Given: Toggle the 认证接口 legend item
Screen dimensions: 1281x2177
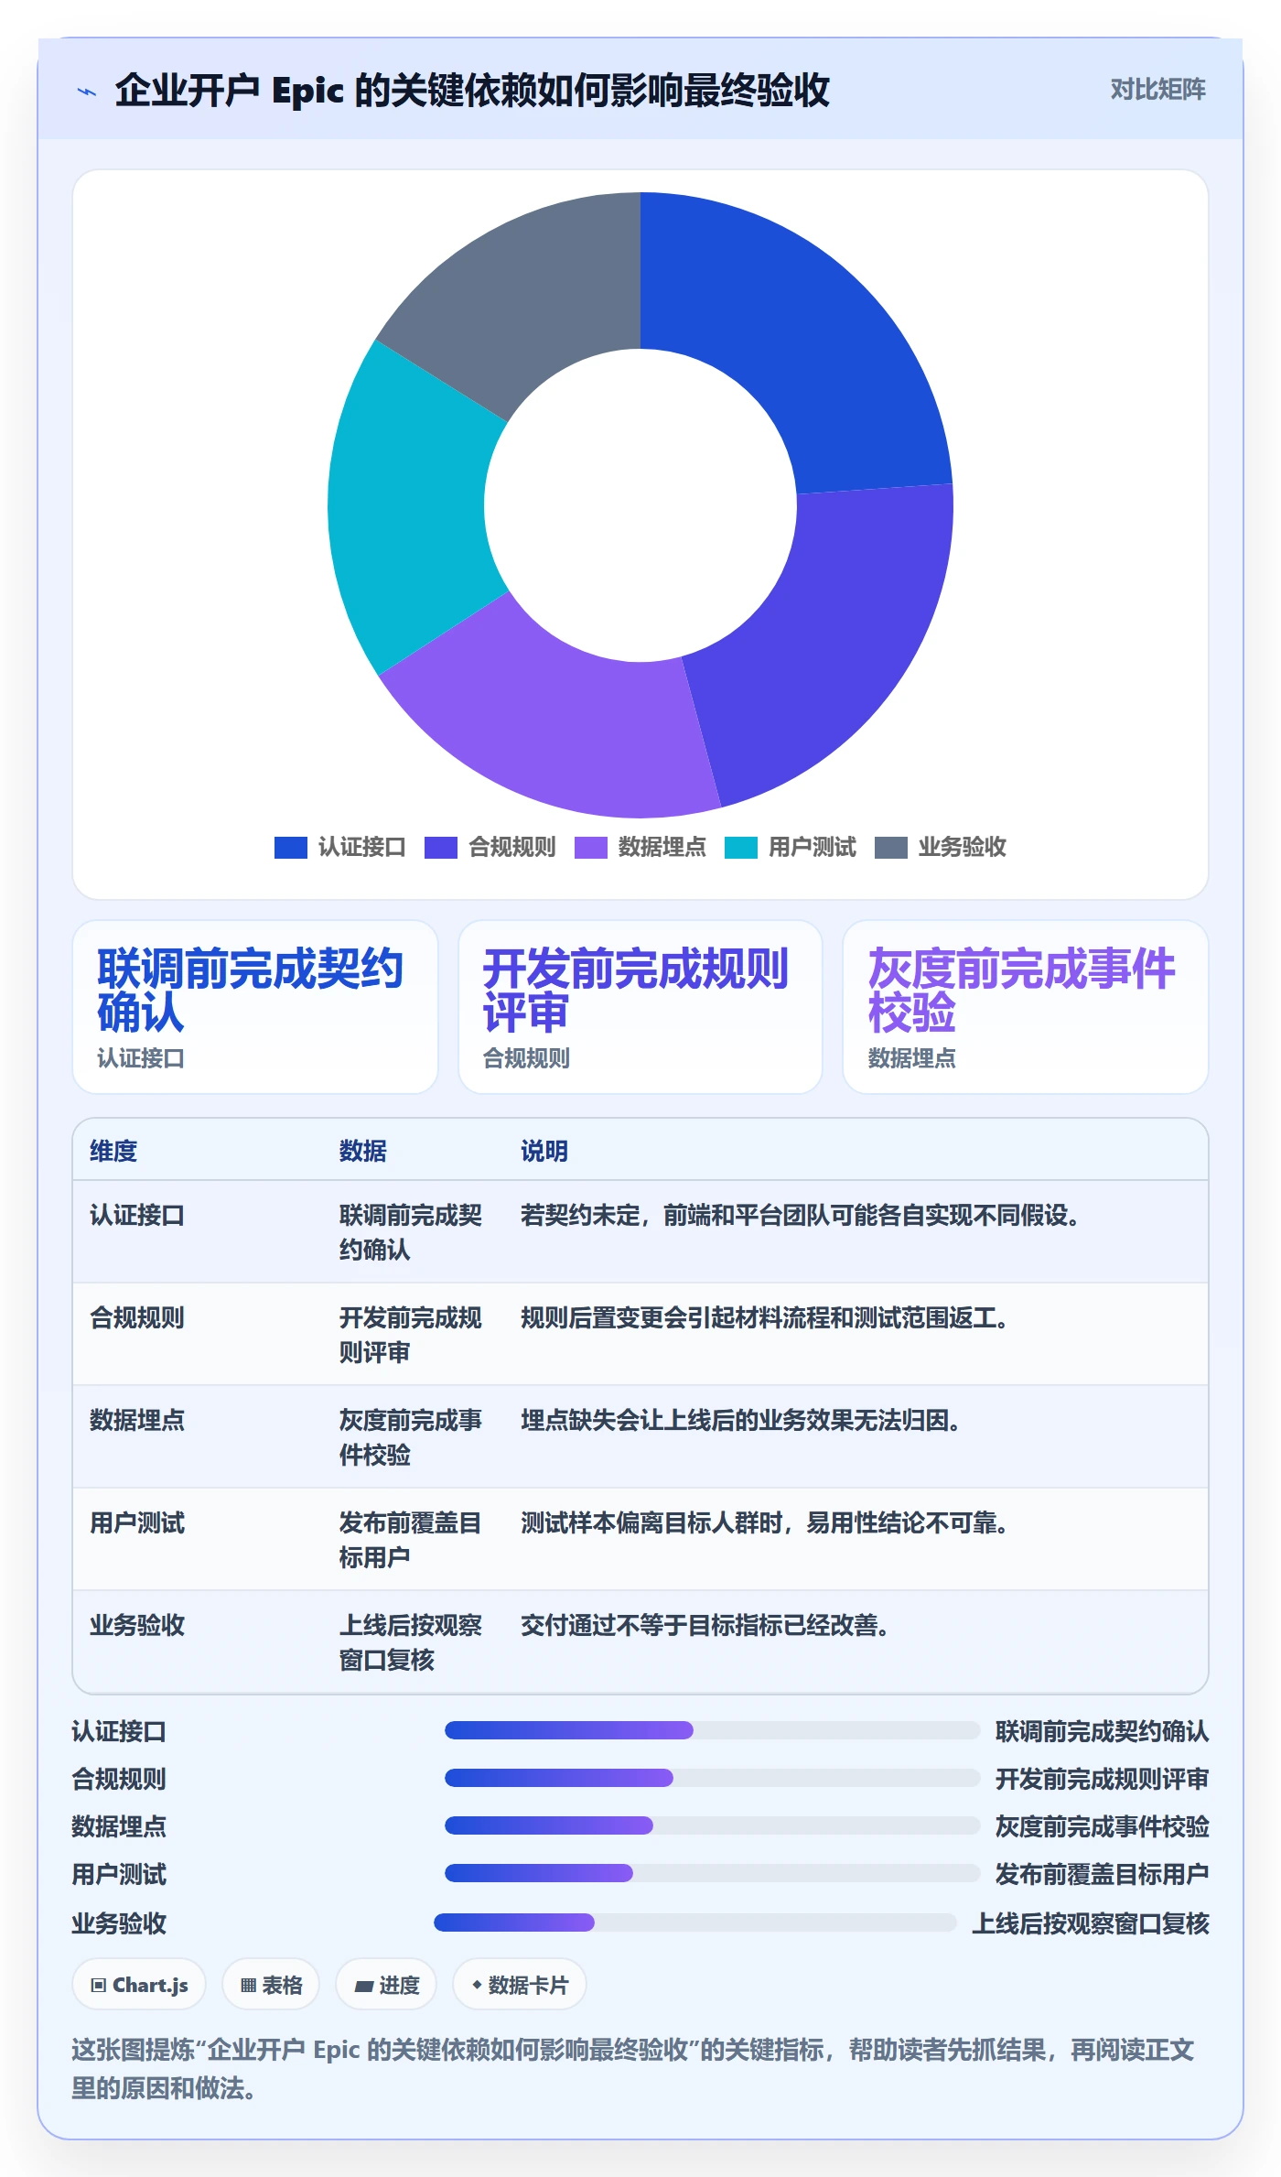Looking at the screenshot, I should pos(339,847).
